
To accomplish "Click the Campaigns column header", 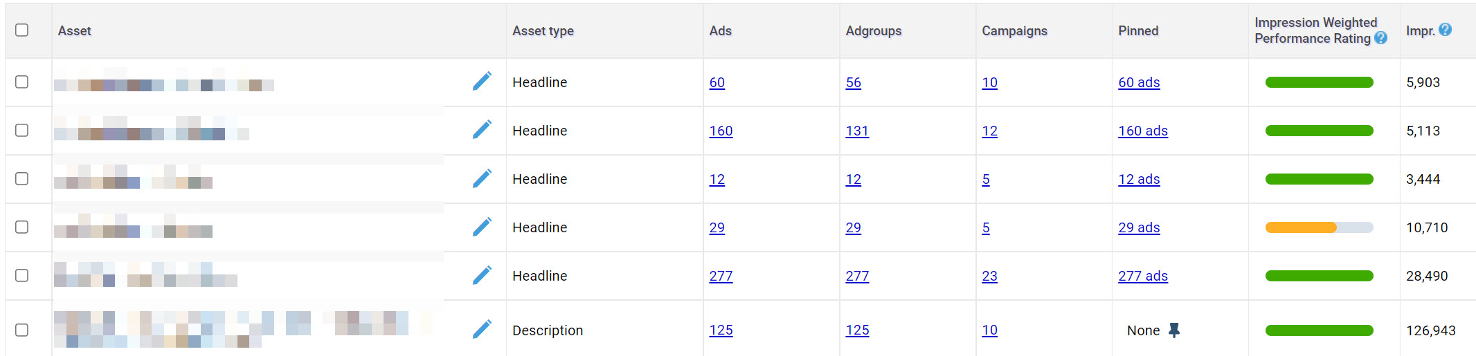I will pyautogui.click(x=1014, y=31).
